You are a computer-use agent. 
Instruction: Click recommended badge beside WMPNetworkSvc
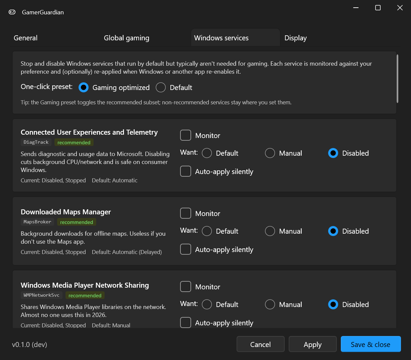pyautogui.click(x=85, y=295)
